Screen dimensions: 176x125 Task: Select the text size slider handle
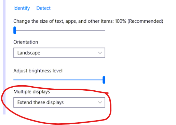pyautogui.click(x=15, y=30)
